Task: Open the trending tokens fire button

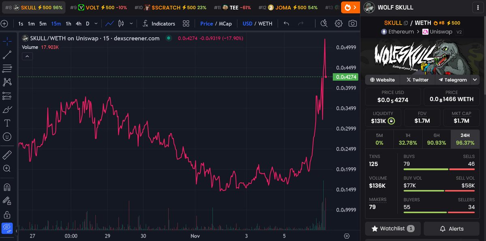Action: [350, 7]
